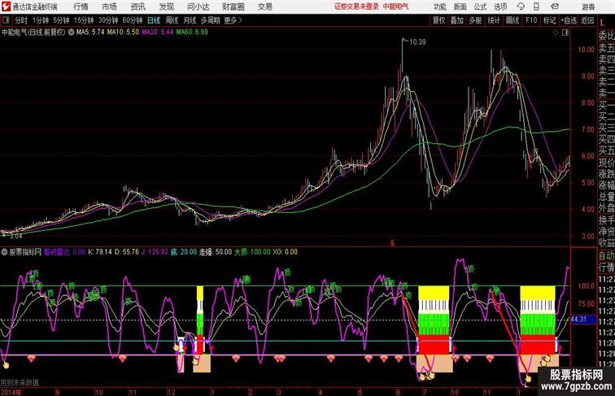This screenshot has height=396, width=615.
Task: Click 2014年 on the date axis
Action: click(11, 392)
